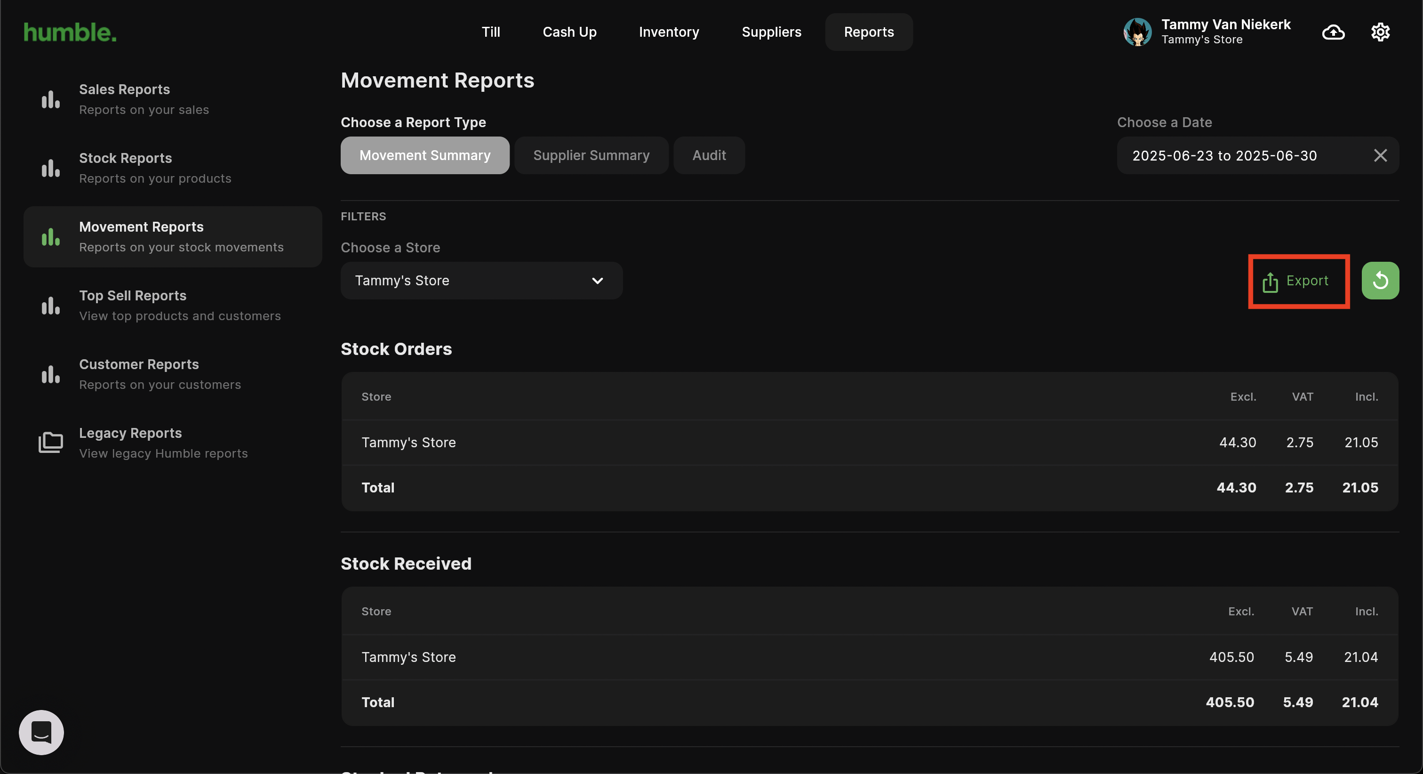Click the Stock Received section heading

(x=406, y=564)
